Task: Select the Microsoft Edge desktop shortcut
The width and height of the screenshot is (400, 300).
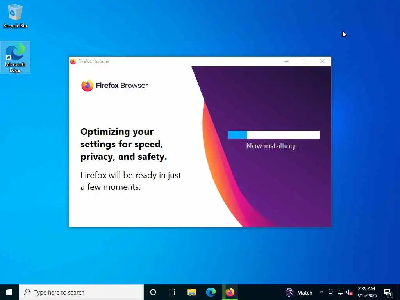Action: (15, 57)
